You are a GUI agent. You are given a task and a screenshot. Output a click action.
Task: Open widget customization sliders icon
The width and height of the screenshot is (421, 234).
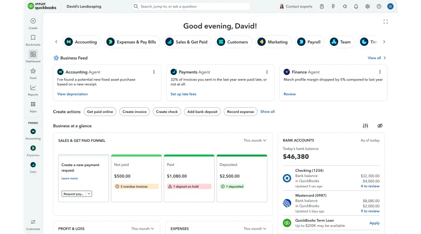pos(365,126)
